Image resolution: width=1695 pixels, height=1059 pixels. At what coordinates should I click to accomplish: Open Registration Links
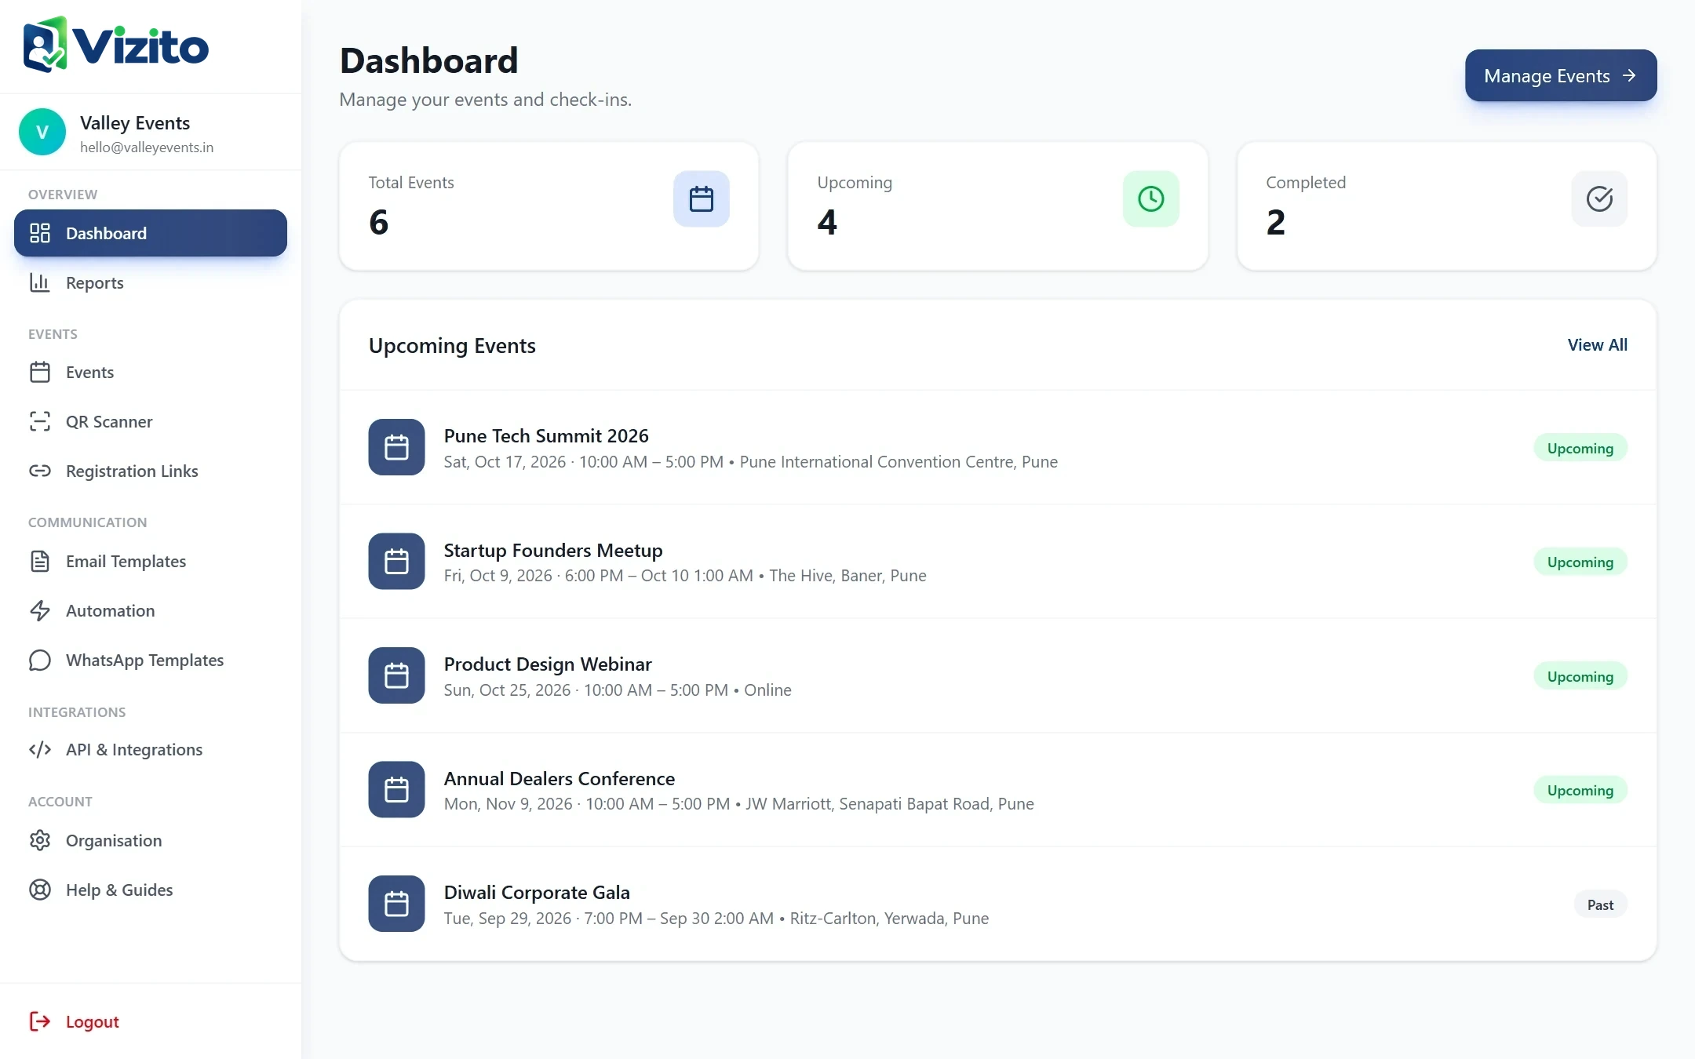[151, 471]
